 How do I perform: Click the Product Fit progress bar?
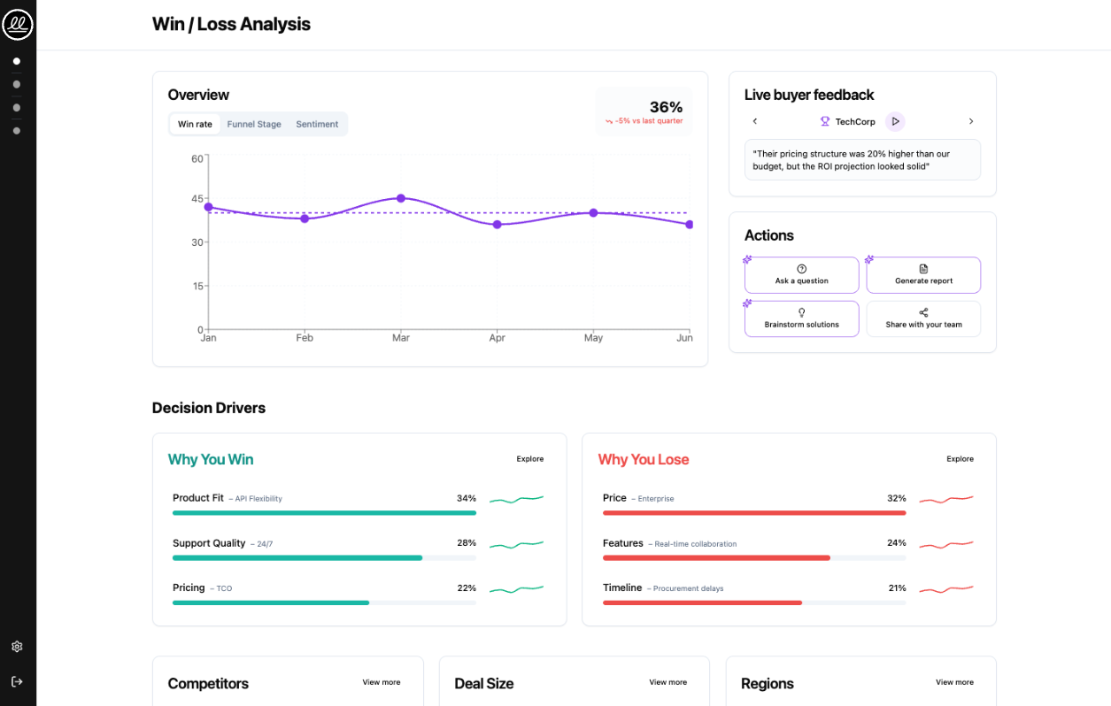(324, 512)
